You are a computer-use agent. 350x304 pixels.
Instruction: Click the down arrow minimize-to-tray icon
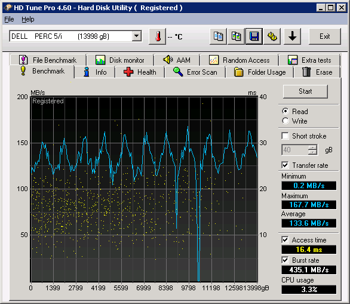(293, 36)
